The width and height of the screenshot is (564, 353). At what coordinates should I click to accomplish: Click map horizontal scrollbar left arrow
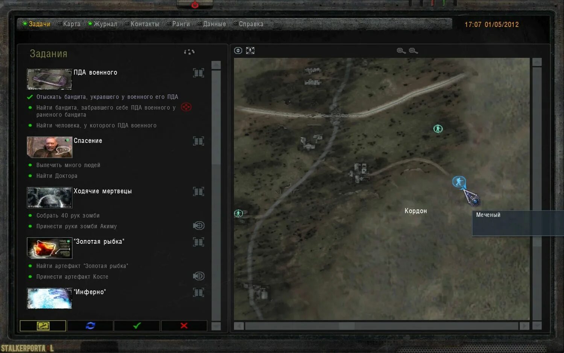[x=239, y=326]
